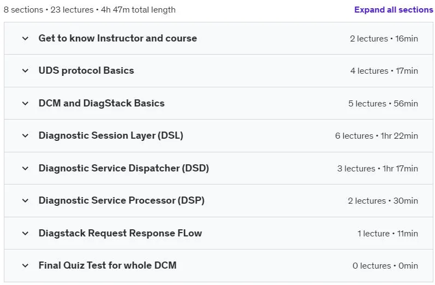
Task: Expand chevron beside Diagnostic Service Processor (DSP)
Action: (25, 200)
